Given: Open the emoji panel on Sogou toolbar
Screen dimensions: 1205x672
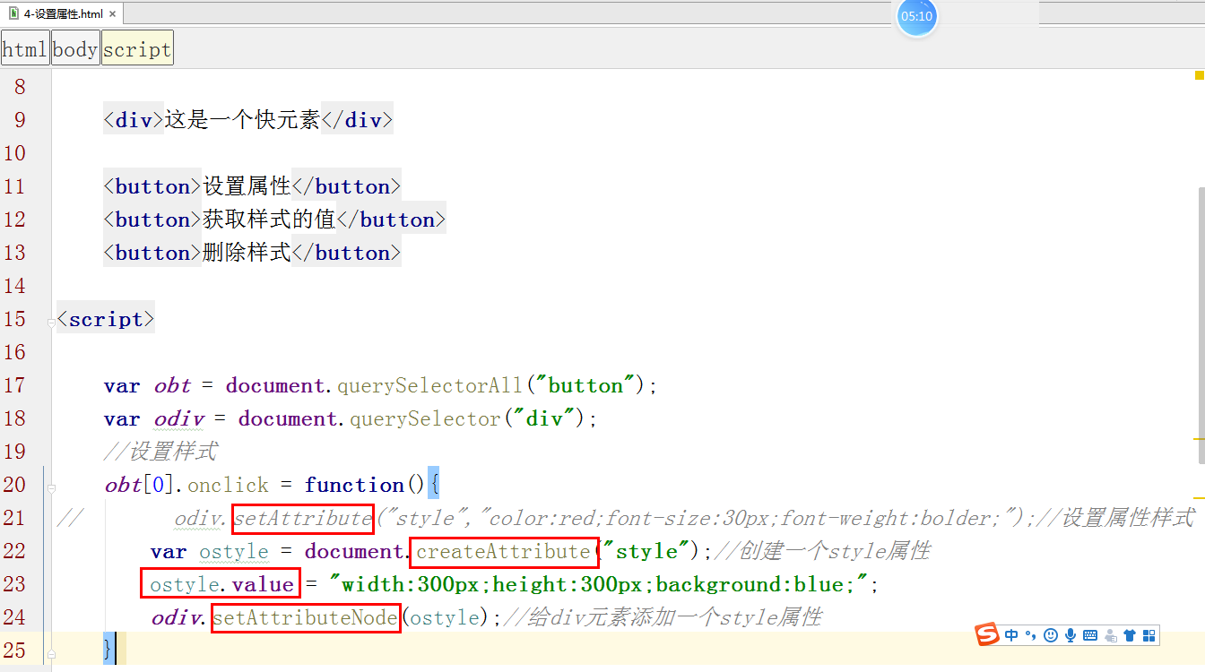Looking at the screenshot, I should click(1051, 634).
